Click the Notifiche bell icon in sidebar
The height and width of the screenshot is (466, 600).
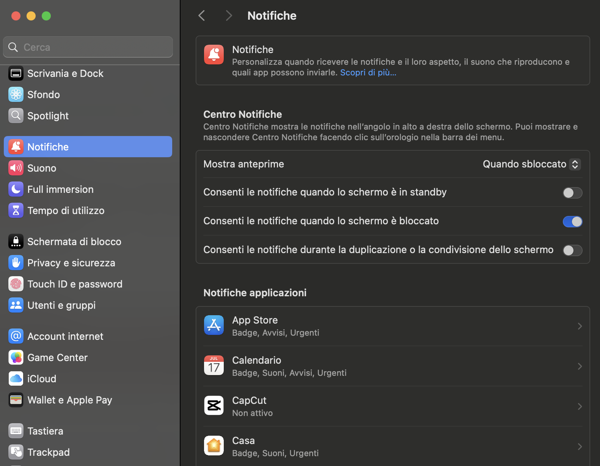pyautogui.click(x=16, y=147)
